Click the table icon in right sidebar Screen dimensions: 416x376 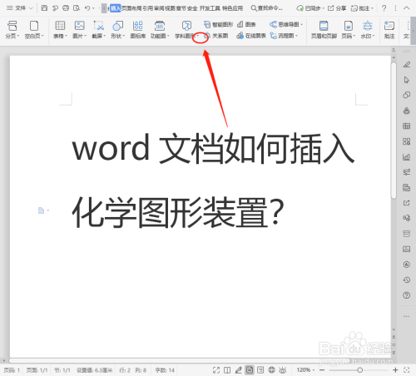[407, 126]
